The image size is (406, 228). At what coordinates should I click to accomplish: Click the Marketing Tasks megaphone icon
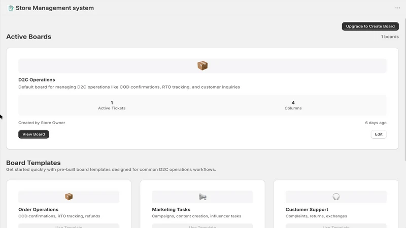click(202, 197)
